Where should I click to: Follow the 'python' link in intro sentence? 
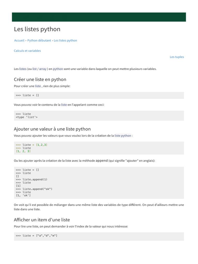(x=58, y=69)
